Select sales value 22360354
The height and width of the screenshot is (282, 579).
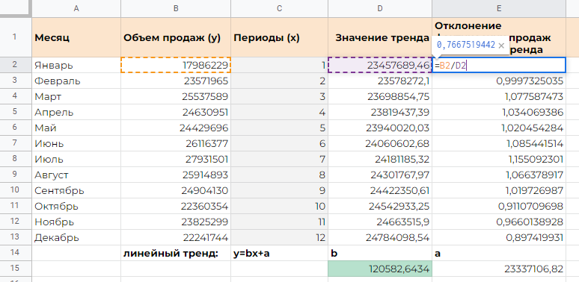[176, 206]
